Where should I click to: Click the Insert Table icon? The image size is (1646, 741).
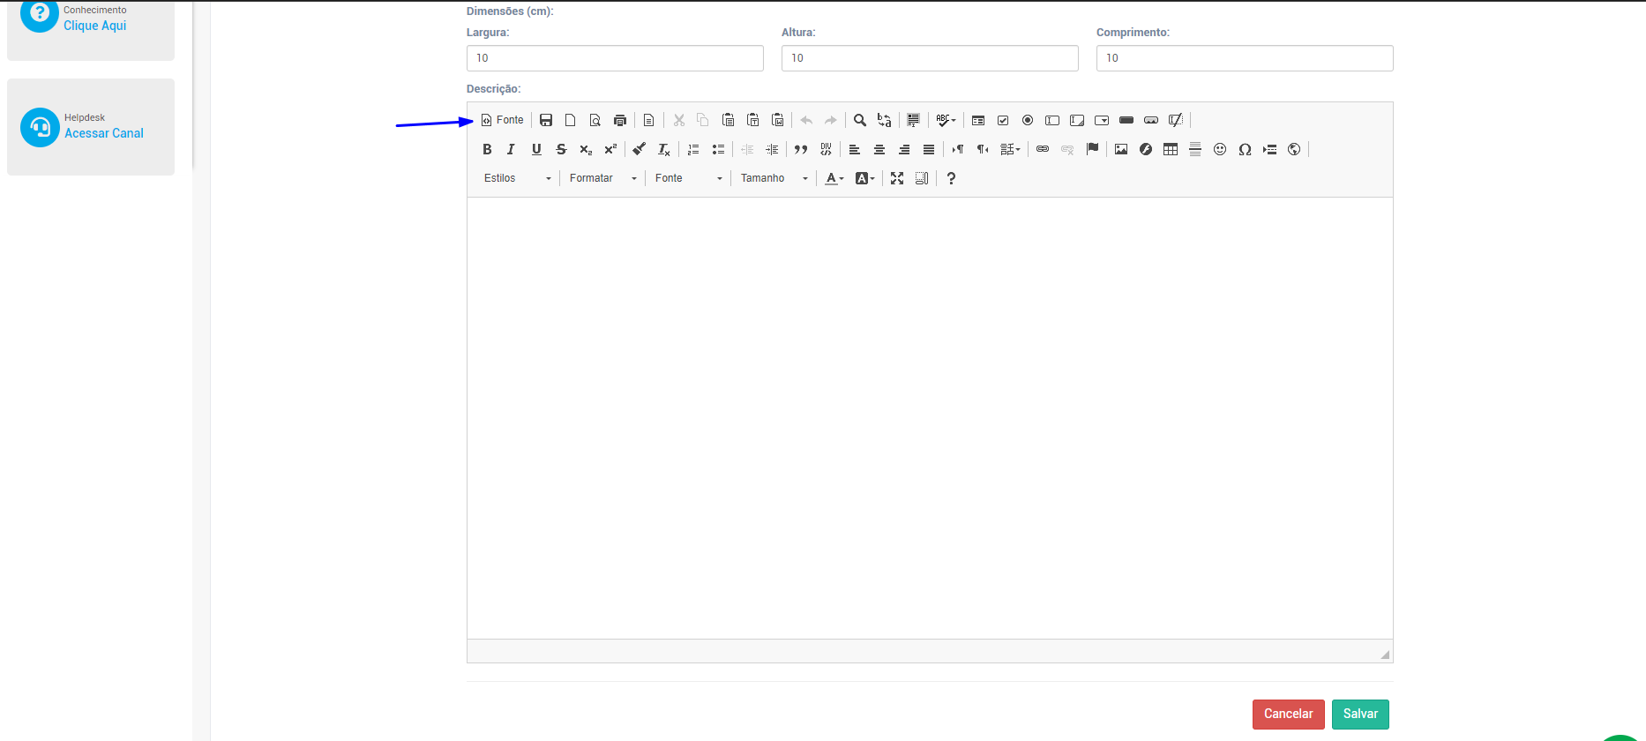1171,149
